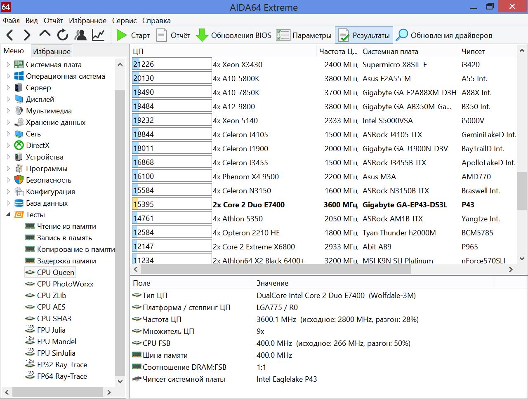Expand the Операционная система tree node
Image resolution: width=528 pixels, height=399 pixels.
point(8,76)
